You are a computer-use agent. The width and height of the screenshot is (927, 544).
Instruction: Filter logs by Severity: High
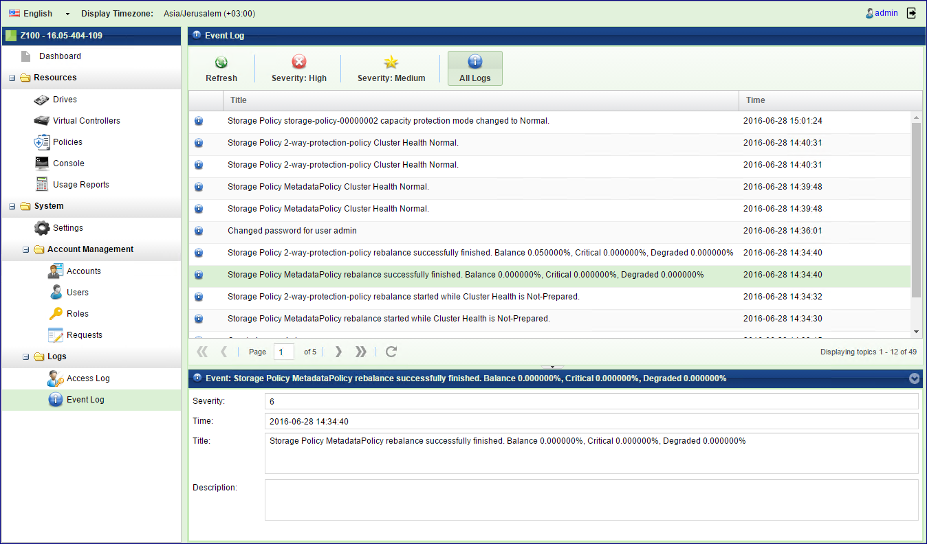(x=299, y=69)
